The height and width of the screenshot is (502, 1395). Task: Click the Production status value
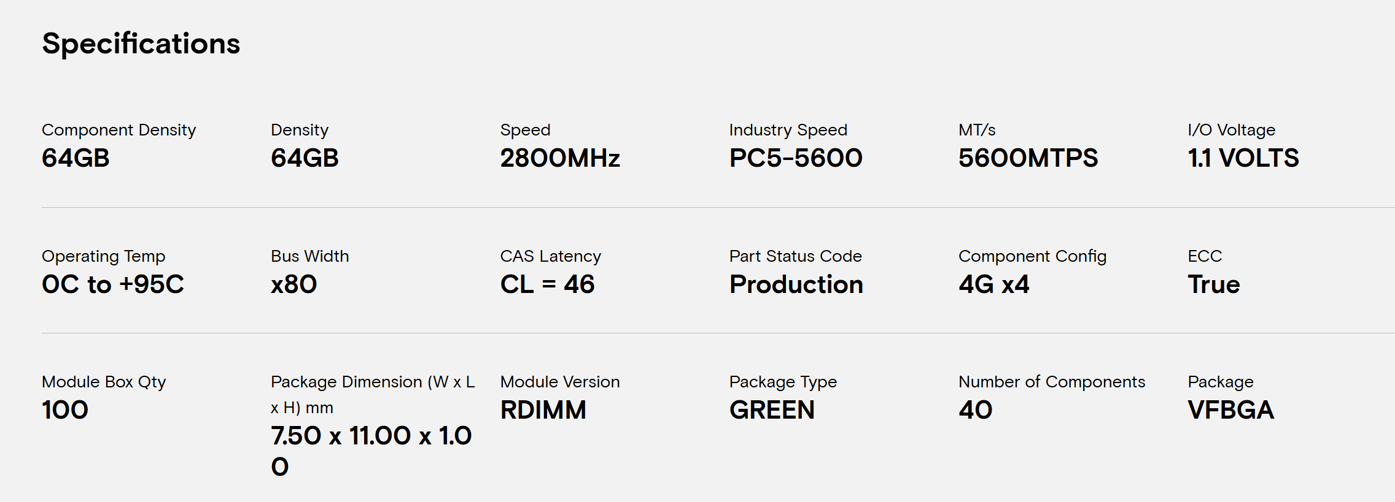coord(796,284)
